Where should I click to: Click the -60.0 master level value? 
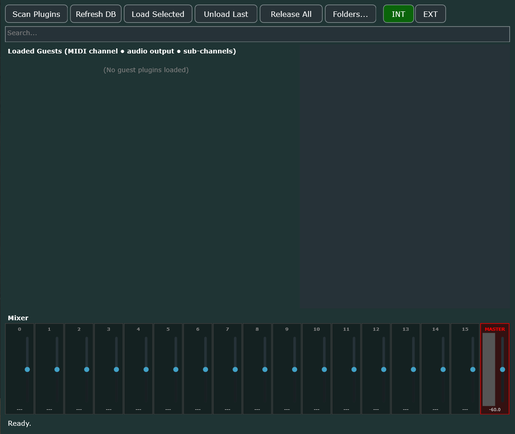(494, 409)
